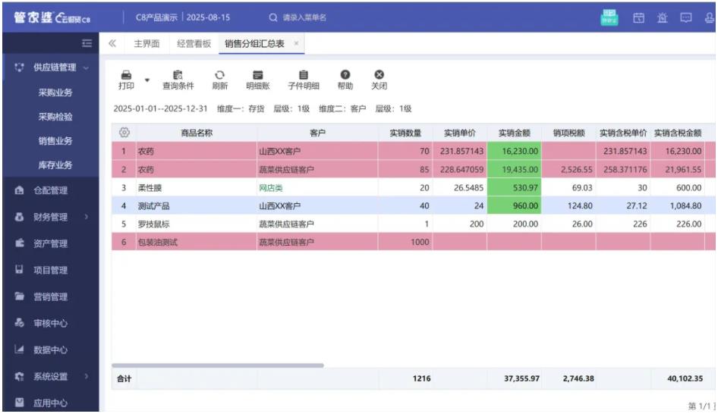This screenshot has height=417, width=721.
Task: Open 销售业务 sidebar item
Action: coord(55,141)
